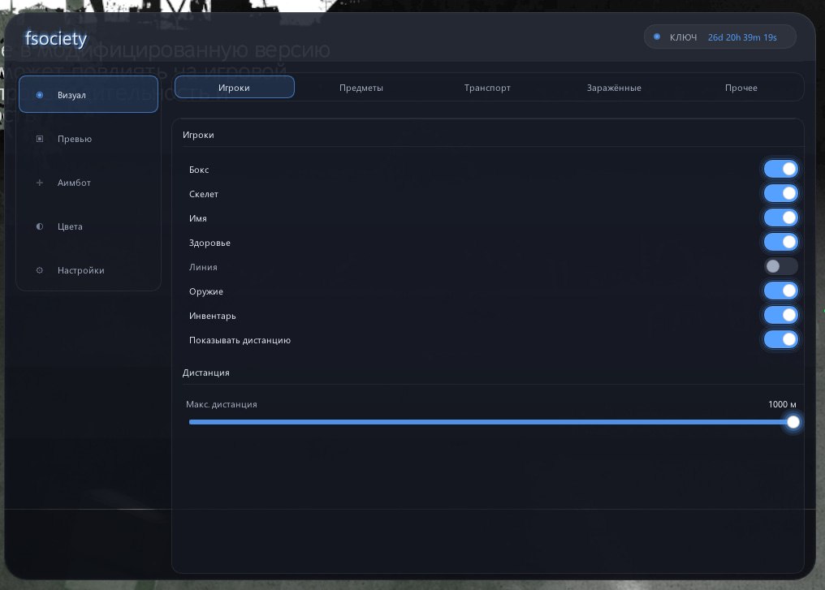Turn off the Оружие switch
Viewport: 825px width, 590px height.
781,291
